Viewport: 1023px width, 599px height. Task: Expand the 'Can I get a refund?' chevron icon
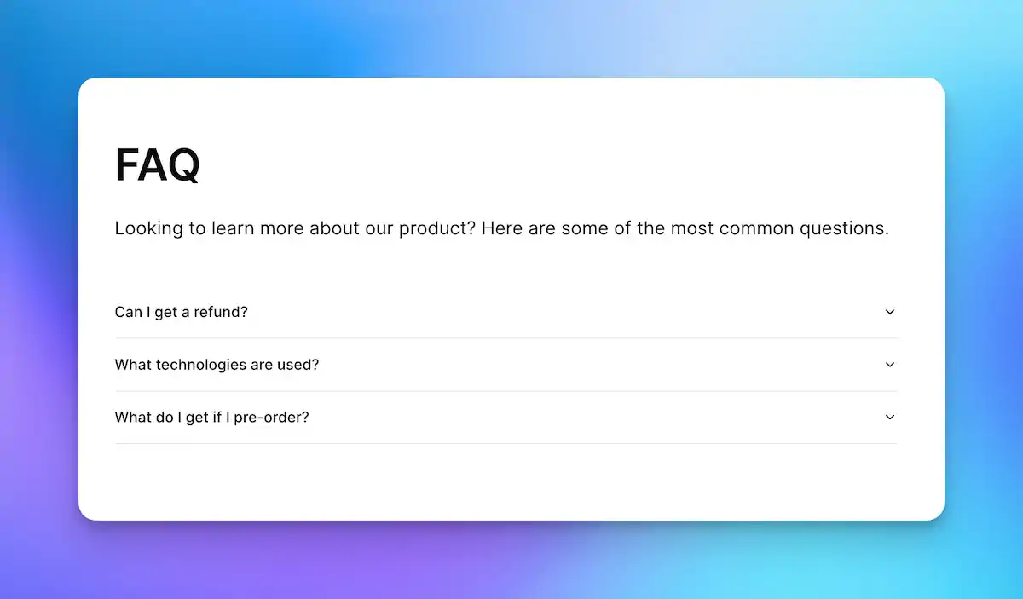tap(890, 312)
